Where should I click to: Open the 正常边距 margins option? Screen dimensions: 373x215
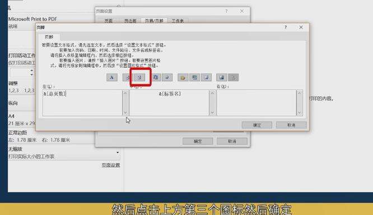[x=51, y=136]
